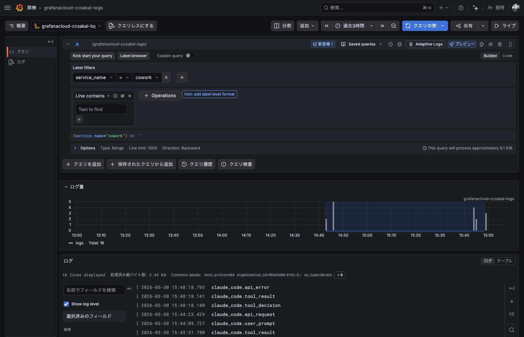Click the zoom out time range icon

393,26
